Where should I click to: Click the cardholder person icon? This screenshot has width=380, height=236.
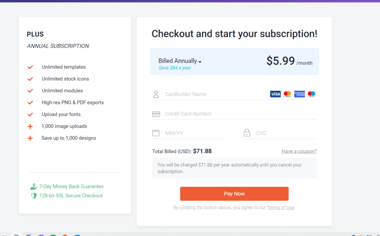(156, 94)
